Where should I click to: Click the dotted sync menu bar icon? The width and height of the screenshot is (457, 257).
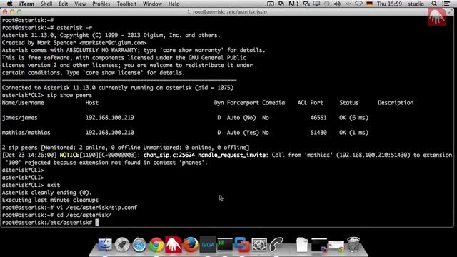(348, 4)
